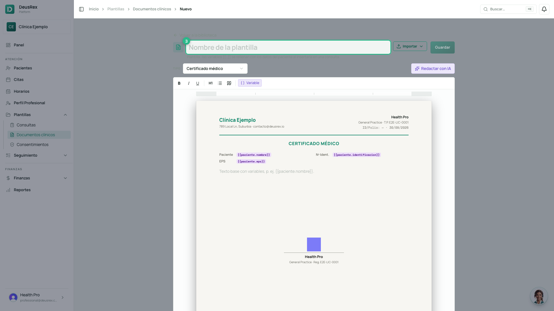Open the Importar dropdown

coord(410,46)
